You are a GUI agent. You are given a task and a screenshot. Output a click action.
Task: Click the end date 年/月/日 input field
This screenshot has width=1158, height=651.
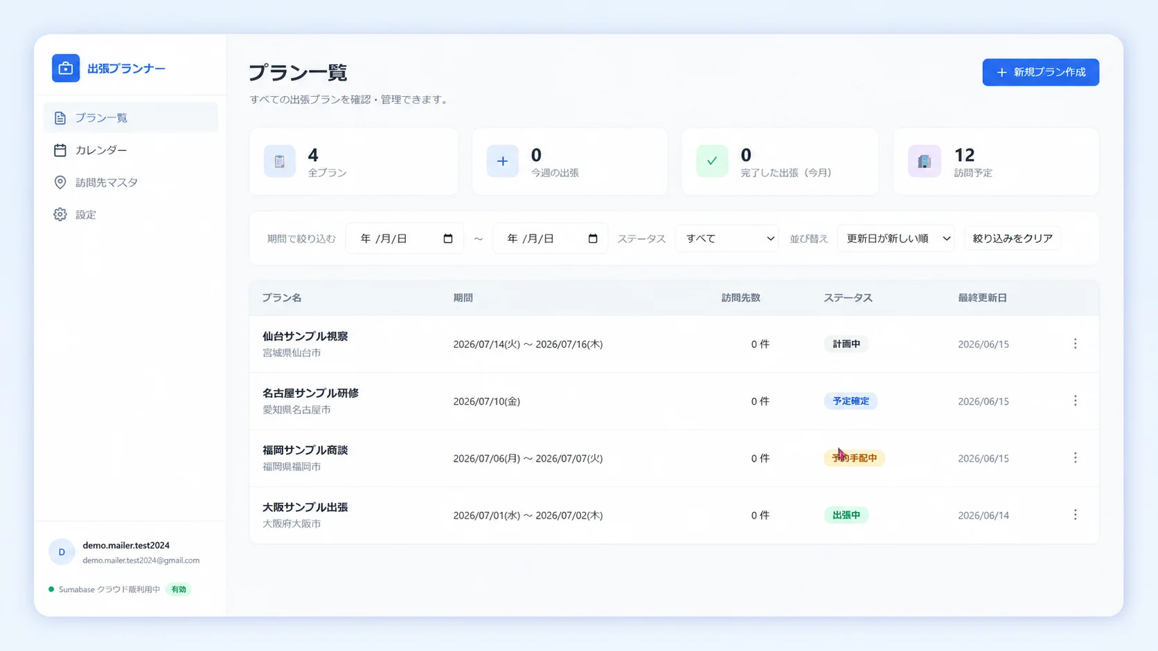(550, 239)
